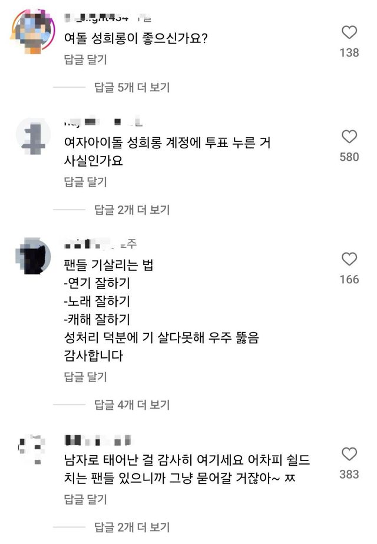
Task: Tap the heart with 580 likes
Action: (x=349, y=137)
